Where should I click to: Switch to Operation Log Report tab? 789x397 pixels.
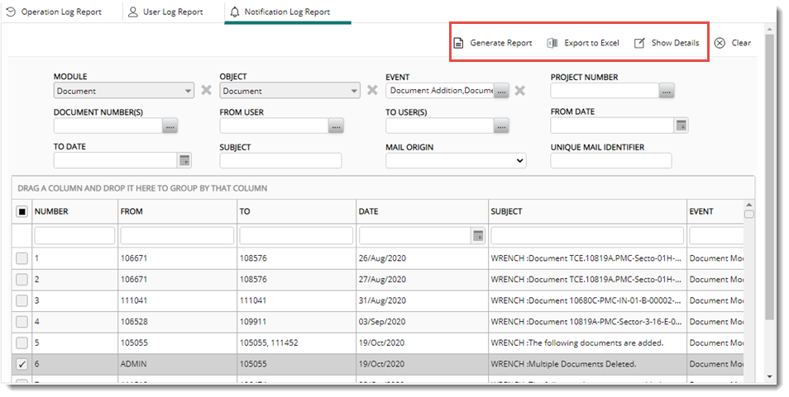[61, 12]
